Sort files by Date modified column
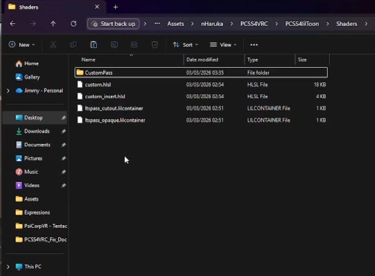Viewport: 375px width, 276px height. point(202,60)
